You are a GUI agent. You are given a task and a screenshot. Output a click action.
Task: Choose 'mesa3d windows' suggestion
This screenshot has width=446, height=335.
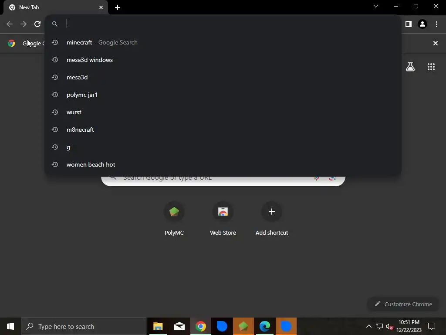point(223,60)
